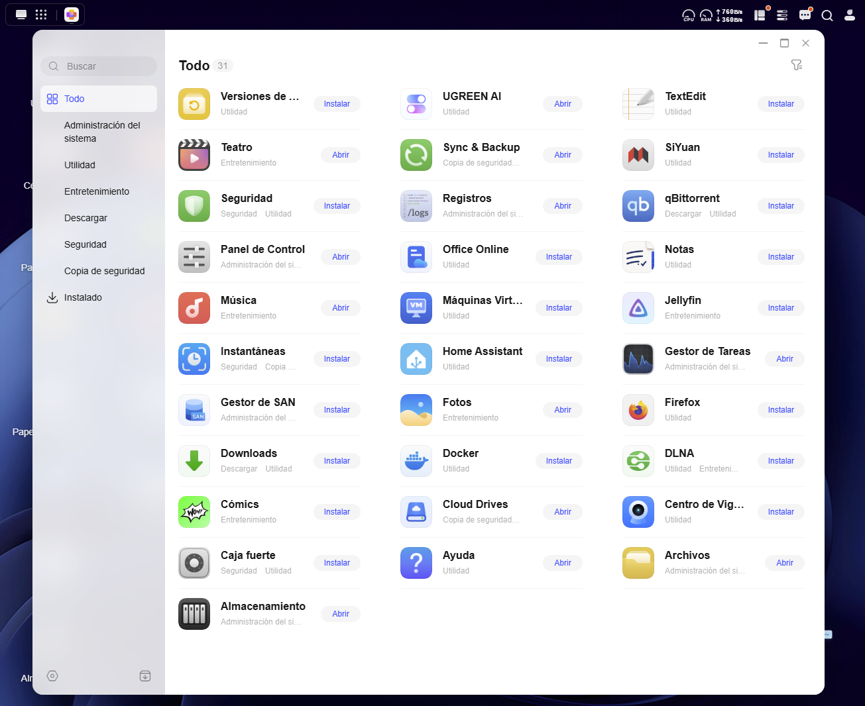This screenshot has width=865, height=706.
Task: Open the desktop apps grid launcher
Action: [x=41, y=15]
